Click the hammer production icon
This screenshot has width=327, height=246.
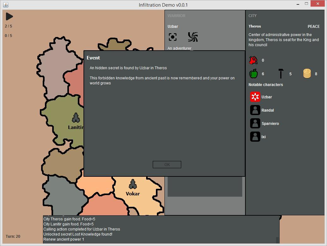[281, 74]
